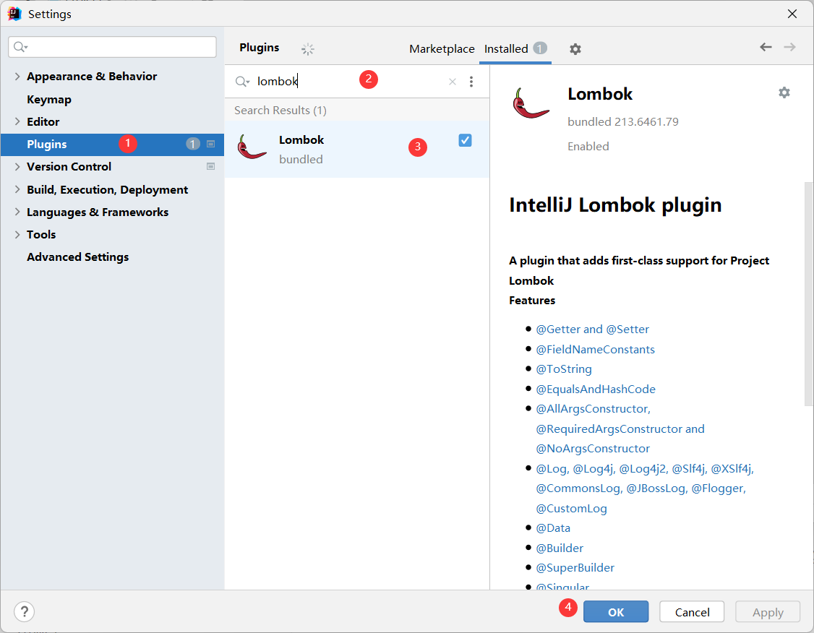Viewport: 814px width, 633px height.
Task: Open the @NoArgsConstructor link
Action: 593,448
